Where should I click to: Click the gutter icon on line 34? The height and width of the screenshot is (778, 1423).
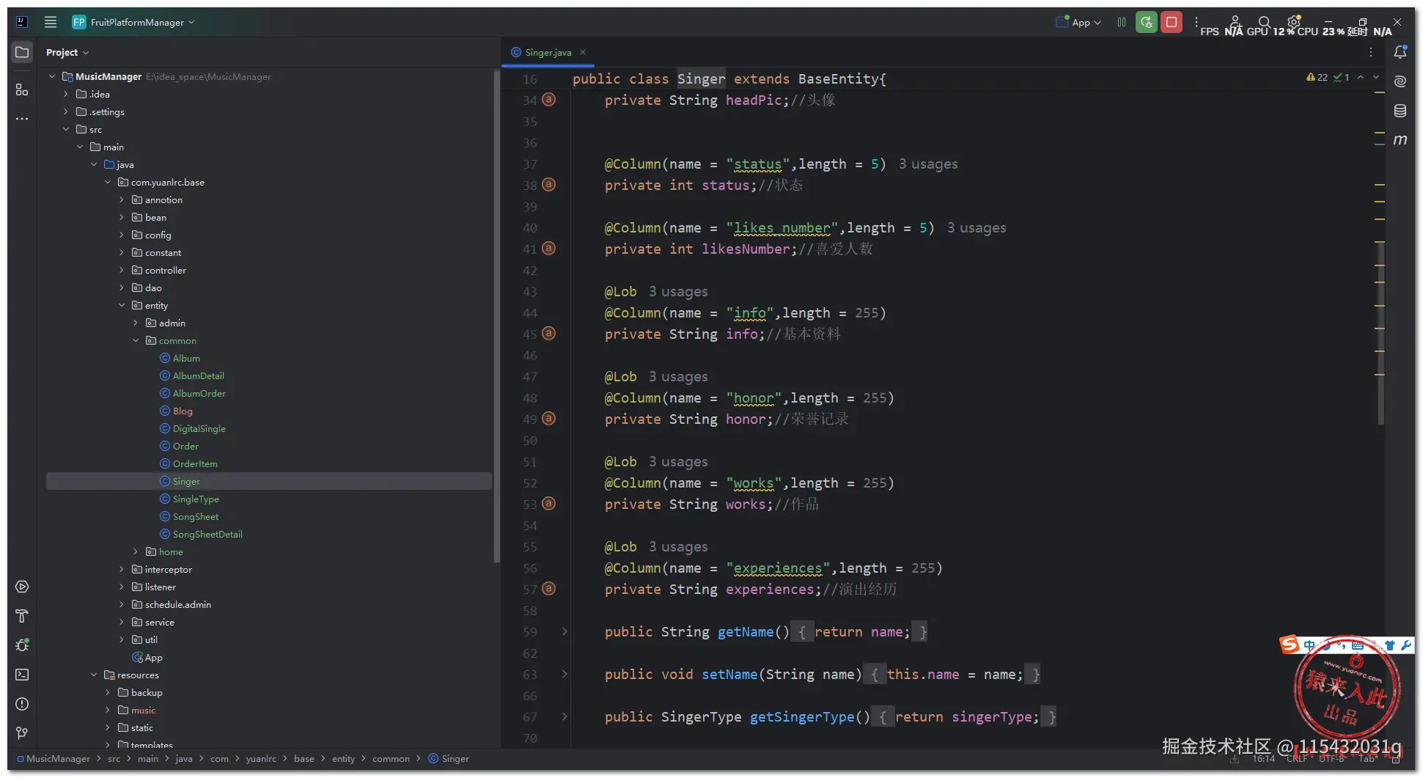548,100
